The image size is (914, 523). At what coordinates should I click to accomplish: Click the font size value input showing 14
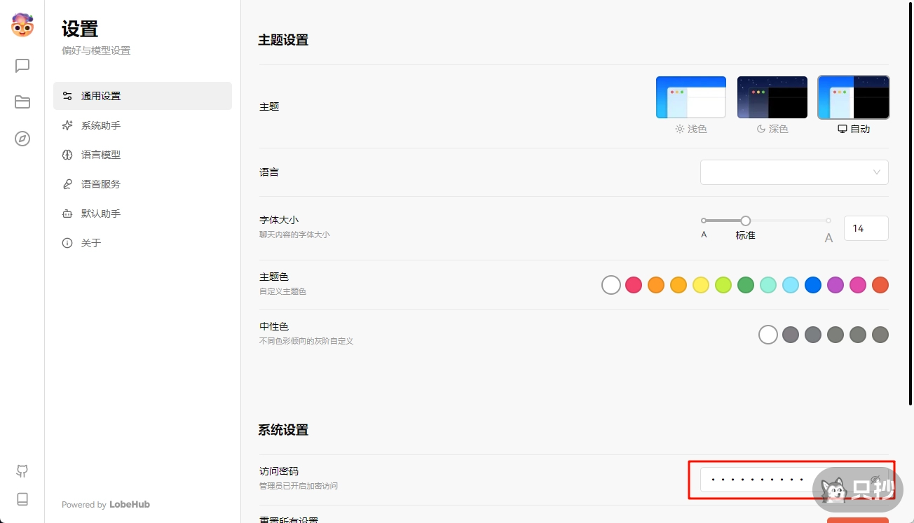coord(866,228)
